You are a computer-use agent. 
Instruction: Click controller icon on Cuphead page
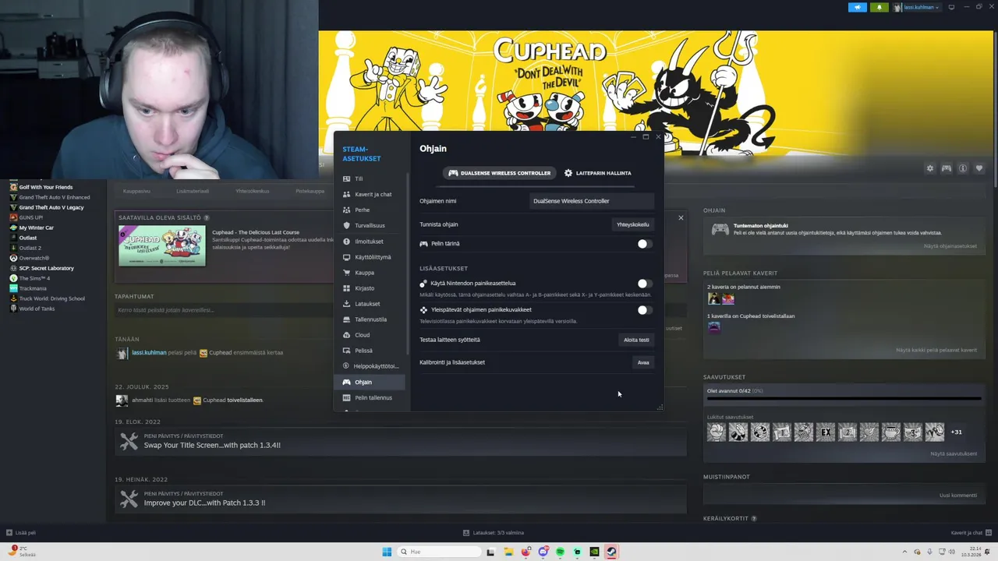(946, 168)
